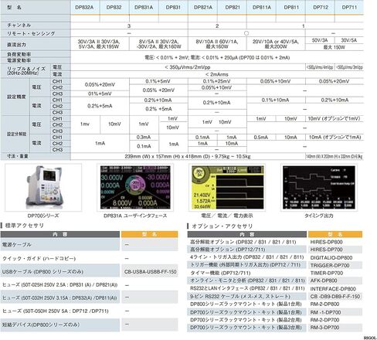Click the リップル&ノイズ row label
This screenshot has height=340, width=377.
point(26,69)
